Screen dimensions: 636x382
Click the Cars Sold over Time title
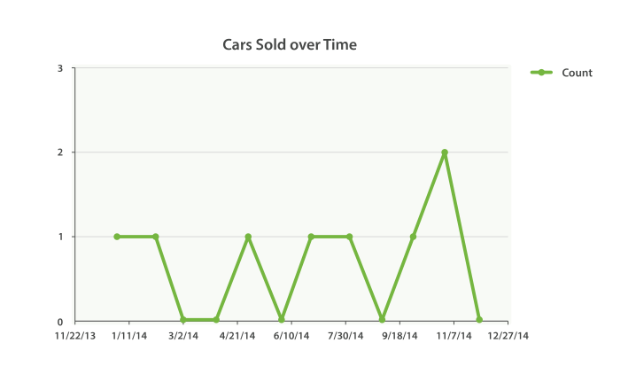[290, 44]
